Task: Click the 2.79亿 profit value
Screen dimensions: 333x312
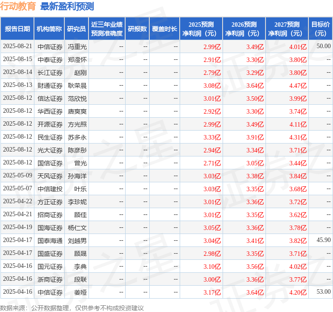Action: (212, 73)
